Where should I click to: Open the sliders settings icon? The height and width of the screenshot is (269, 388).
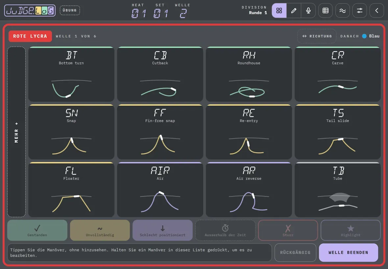pyautogui.click(x=359, y=10)
